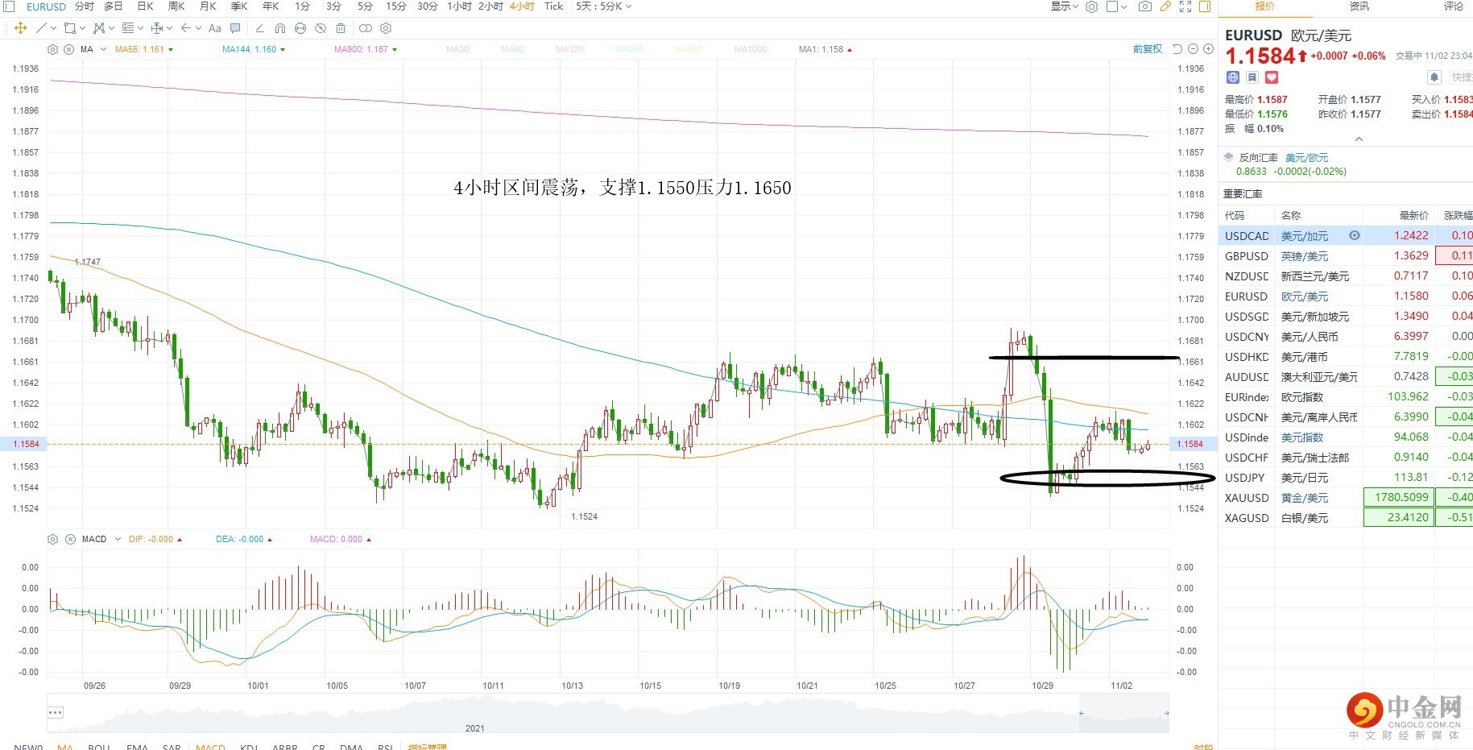The height and width of the screenshot is (750, 1473).
Task: Click the 指标管理 indicator management button
Action: (x=427, y=747)
